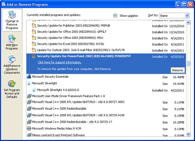The image size is (195, 141).
Task: Select Microsoft User-Mode Driver Framework Feature Pack 1.0
Action: click(x=68, y=96)
